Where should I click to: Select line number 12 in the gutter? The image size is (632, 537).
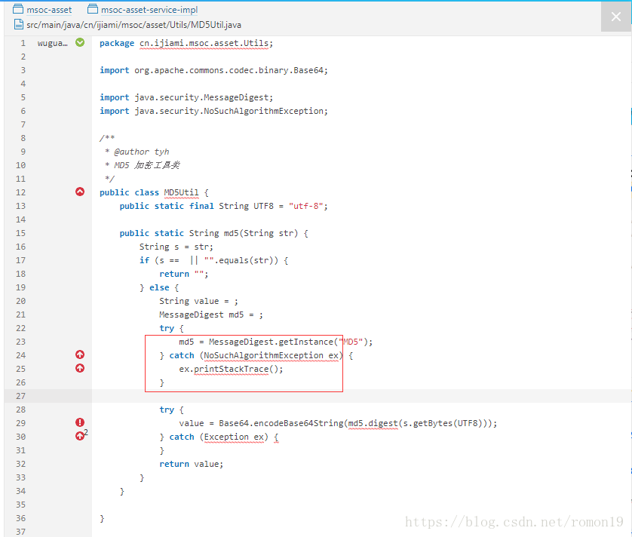point(20,192)
